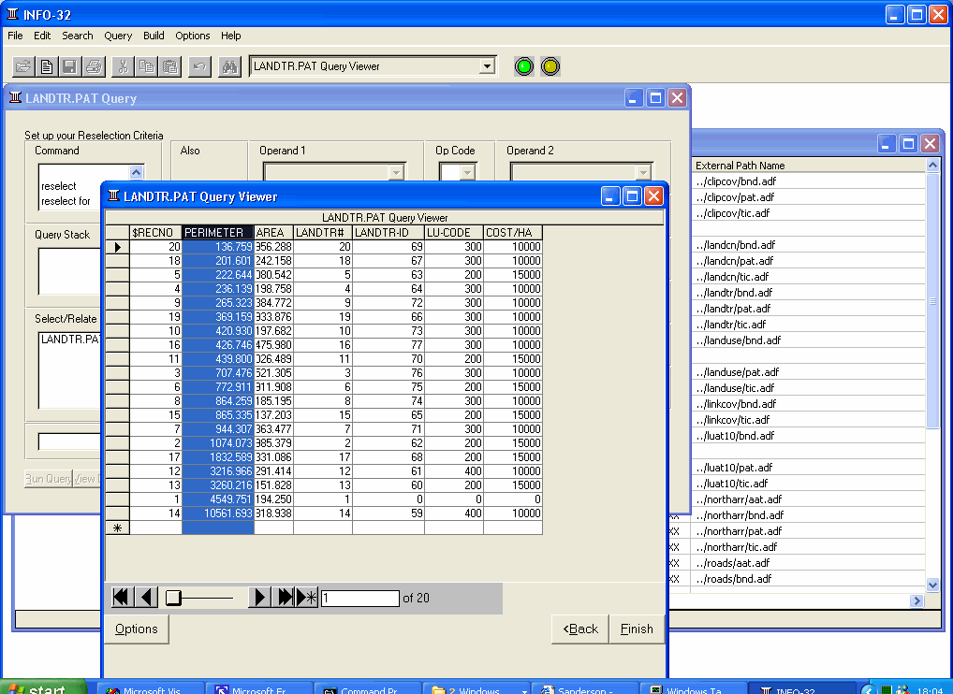Click the Finish button

pyautogui.click(x=637, y=629)
